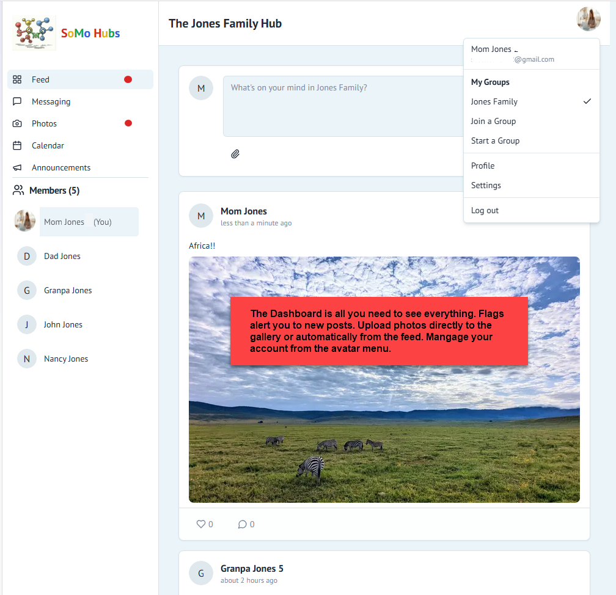Open Announcements with the megaphone icon
Screen dimensions: 616x595
click(18, 167)
